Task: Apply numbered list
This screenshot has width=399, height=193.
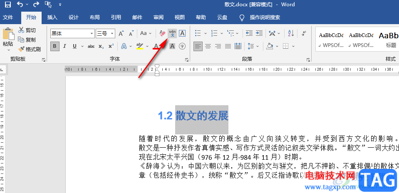Action: click(214, 33)
